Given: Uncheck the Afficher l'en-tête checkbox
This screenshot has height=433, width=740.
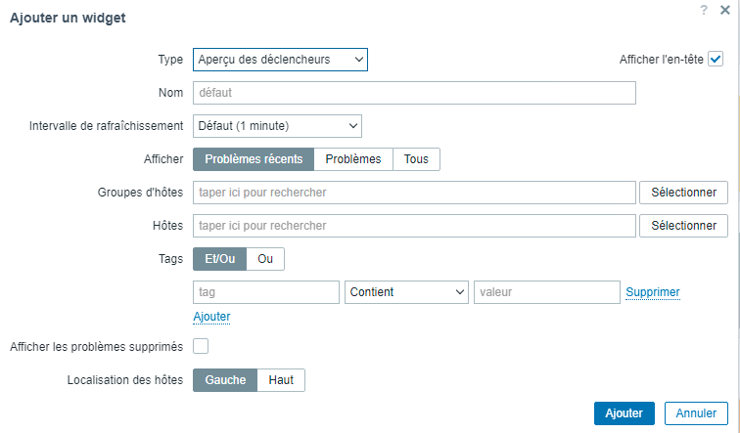Looking at the screenshot, I should pos(716,60).
